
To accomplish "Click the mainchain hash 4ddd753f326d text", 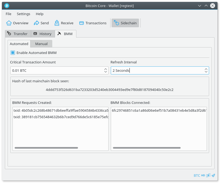I will [x=109, y=90].
